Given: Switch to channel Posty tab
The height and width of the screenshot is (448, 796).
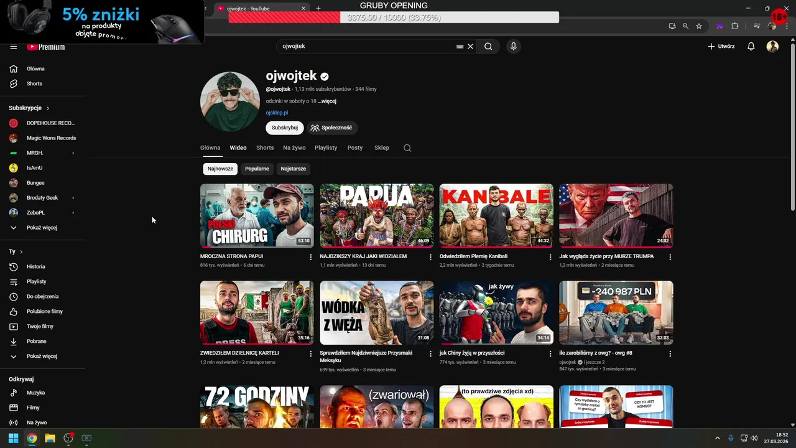Looking at the screenshot, I should (x=355, y=148).
